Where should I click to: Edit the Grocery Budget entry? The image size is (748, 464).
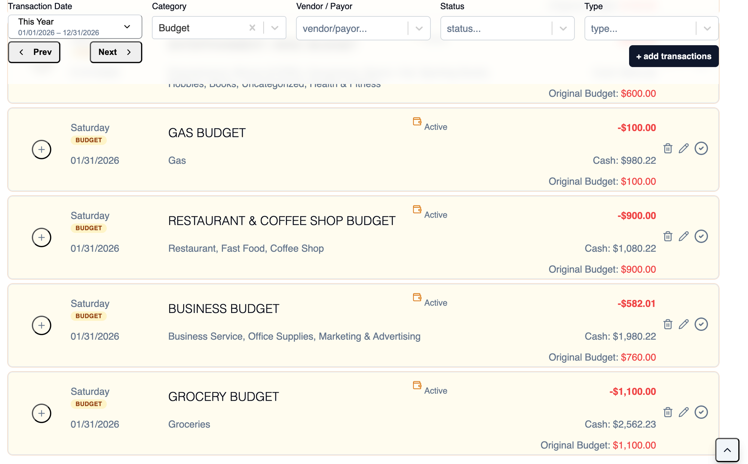click(x=684, y=412)
